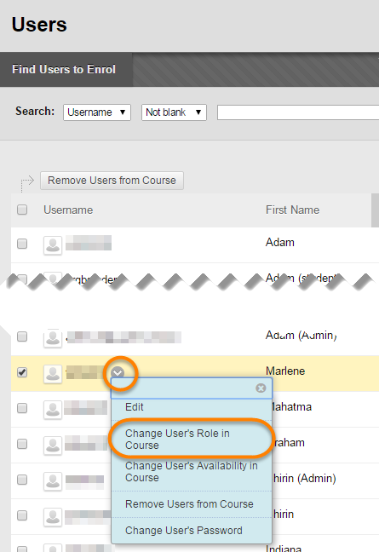Click avatar icon in Shirin (Admin) row
Image resolution: width=379 pixels, height=552 pixels.
coord(53,481)
